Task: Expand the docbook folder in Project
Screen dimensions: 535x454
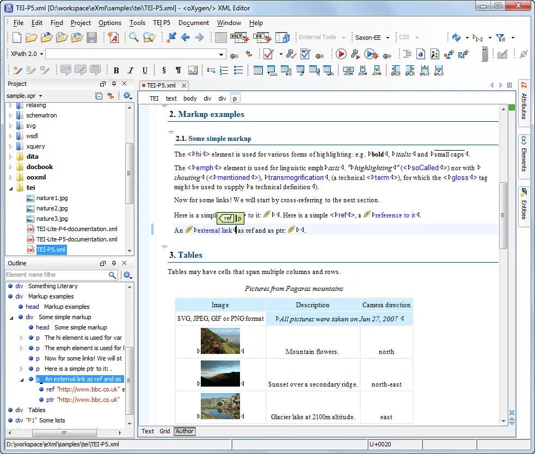Action: pos(10,167)
